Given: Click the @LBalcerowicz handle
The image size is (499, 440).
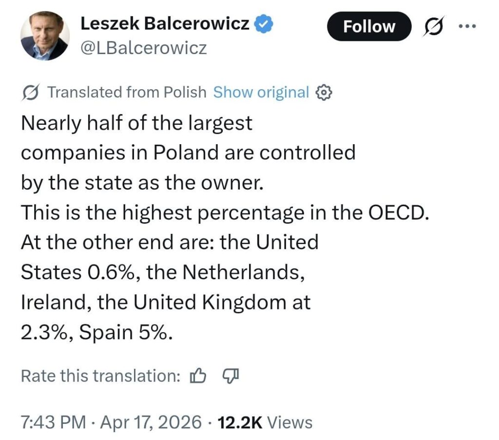Looking at the screenshot, I should click(x=144, y=48).
